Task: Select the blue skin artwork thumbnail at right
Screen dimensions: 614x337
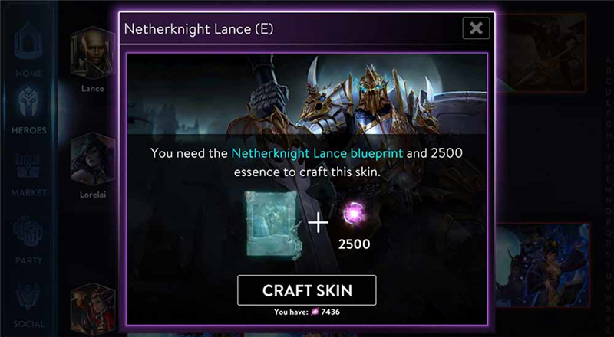Action: click(543, 265)
